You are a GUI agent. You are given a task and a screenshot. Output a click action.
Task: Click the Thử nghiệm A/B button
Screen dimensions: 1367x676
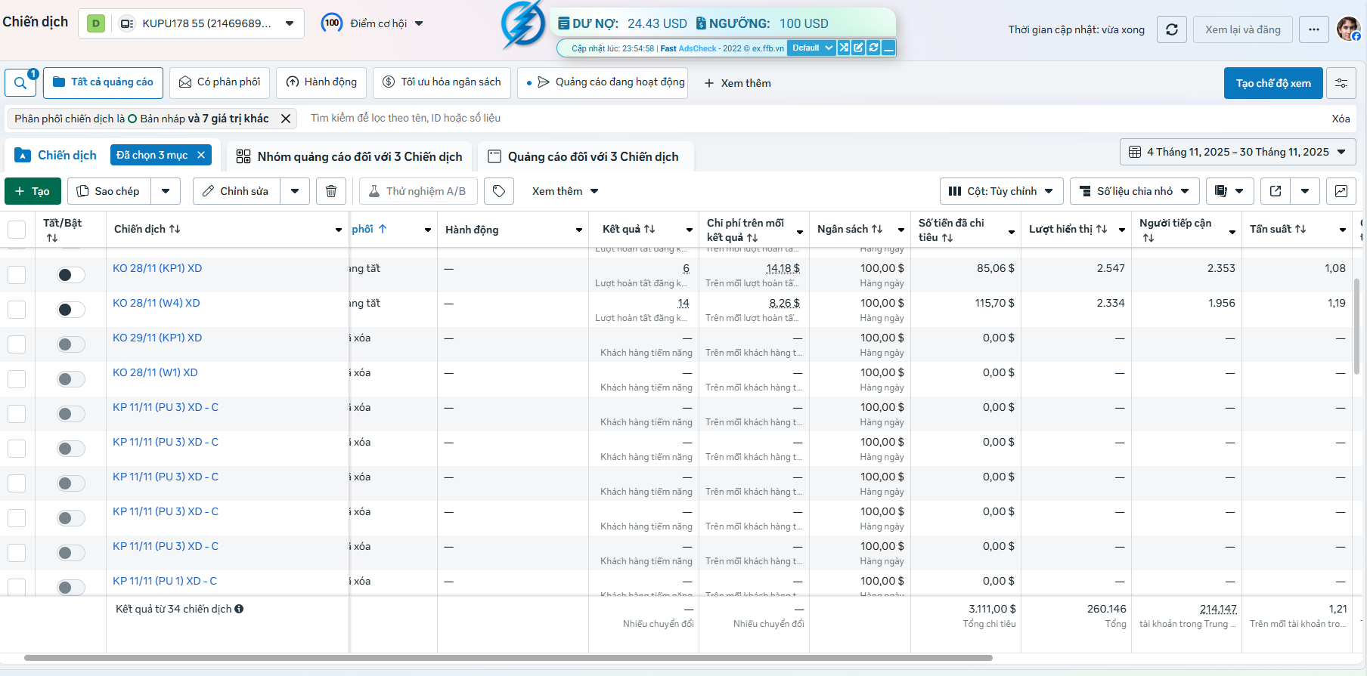click(418, 191)
